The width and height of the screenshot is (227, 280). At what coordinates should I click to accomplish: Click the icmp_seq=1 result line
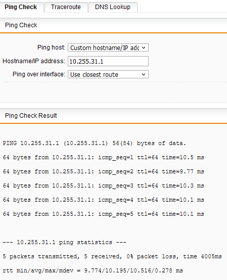click(104, 157)
